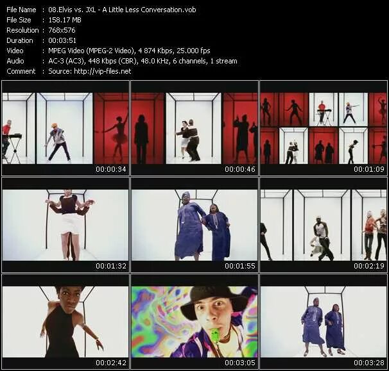This screenshot has width=389, height=371.
Task: Click the file name '08.Elvis vs. JXL - A Little Less Conversation.vob'
Action: pyautogui.click(x=122, y=10)
